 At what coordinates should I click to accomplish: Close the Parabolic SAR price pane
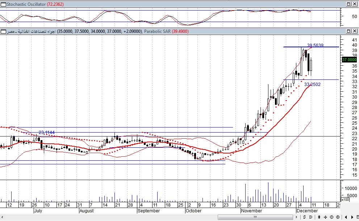pos(354,31)
